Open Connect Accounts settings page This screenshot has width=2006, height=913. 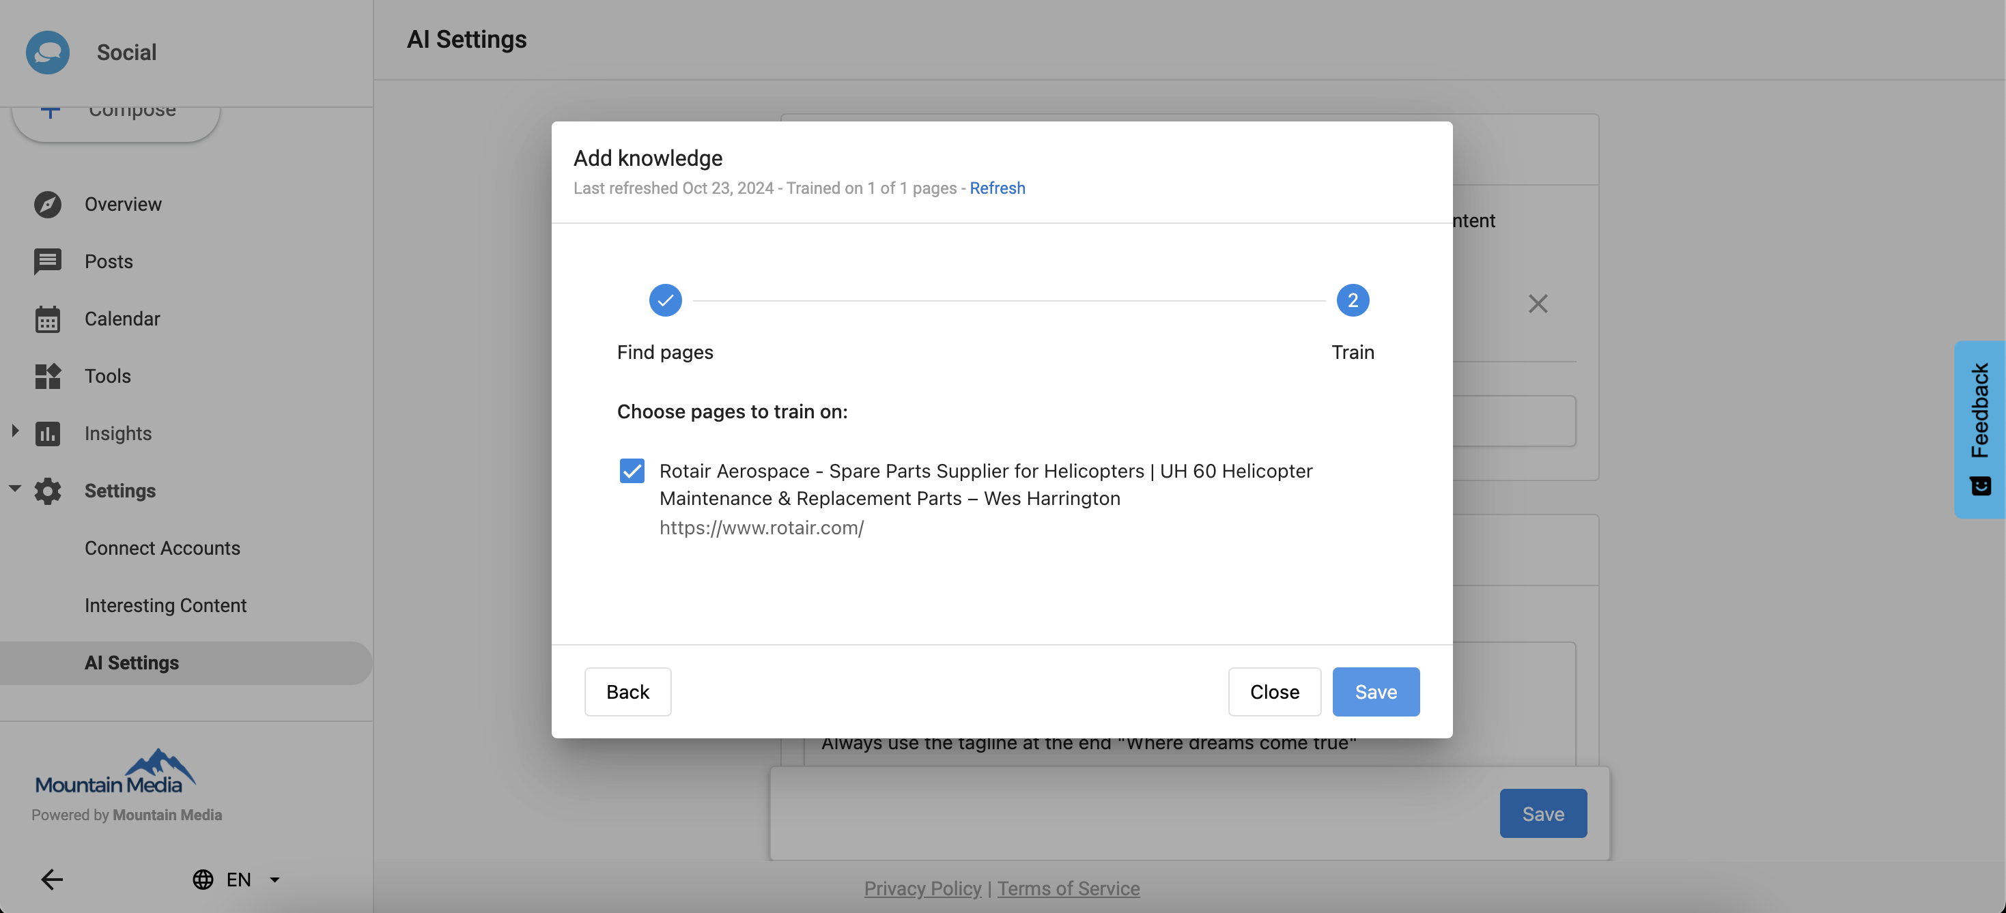pyautogui.click(x=162, y=548)
